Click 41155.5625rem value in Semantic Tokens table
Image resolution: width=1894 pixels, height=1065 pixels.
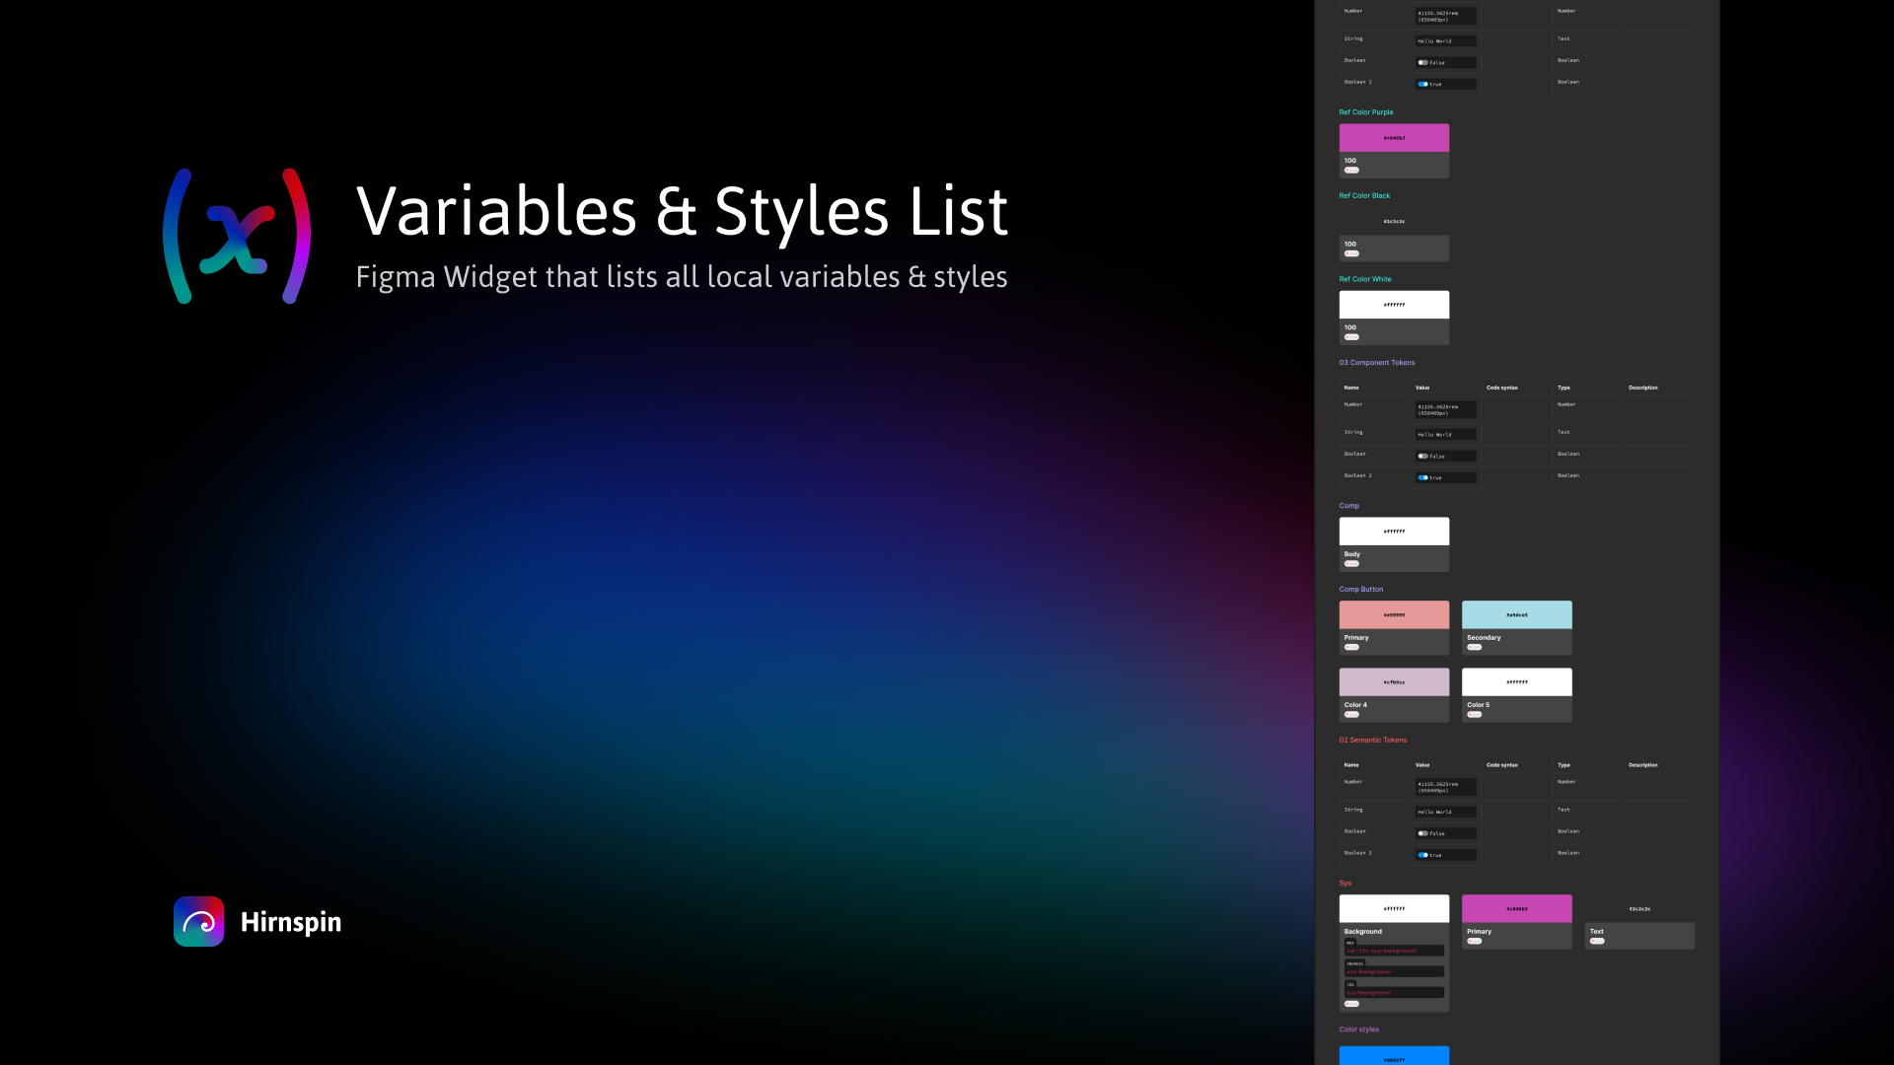(1446, 788)
